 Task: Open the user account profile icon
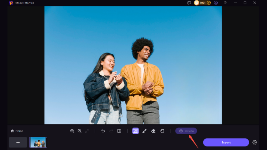point(216,3)
